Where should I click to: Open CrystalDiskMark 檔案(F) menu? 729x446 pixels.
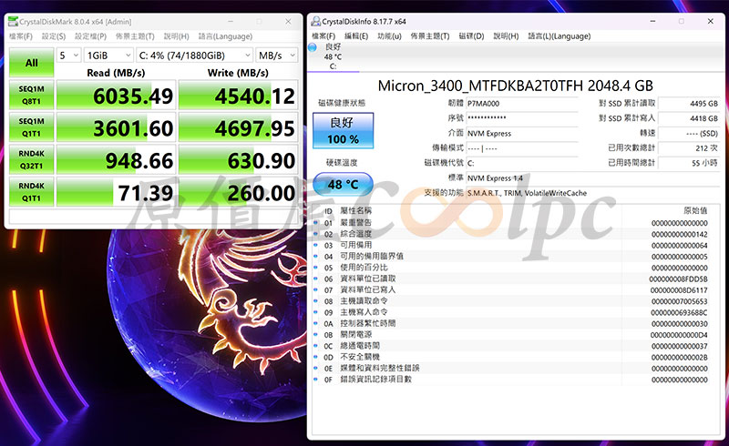point(21,36)
